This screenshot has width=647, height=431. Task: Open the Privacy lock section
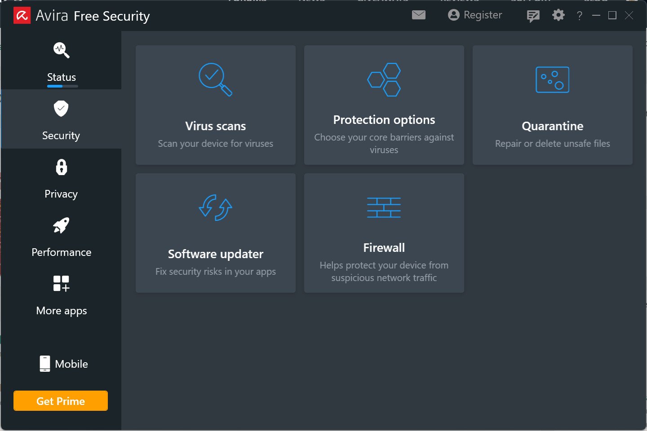pos(61,178)
